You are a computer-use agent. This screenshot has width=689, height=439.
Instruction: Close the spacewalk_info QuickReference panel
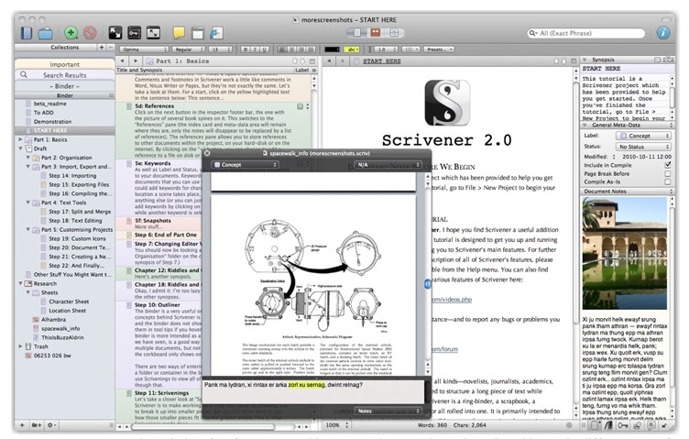tap(207, 153)
